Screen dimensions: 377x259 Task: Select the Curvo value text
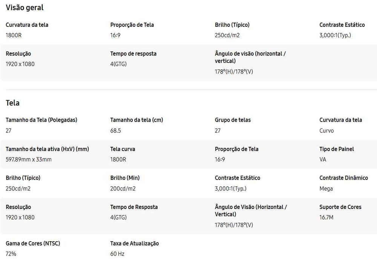326,131
